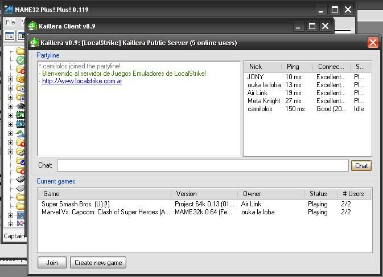The height and width of the screenshot is (277, 383).
Task: Expand the blue square icon tree node
Action: [10, 215]
